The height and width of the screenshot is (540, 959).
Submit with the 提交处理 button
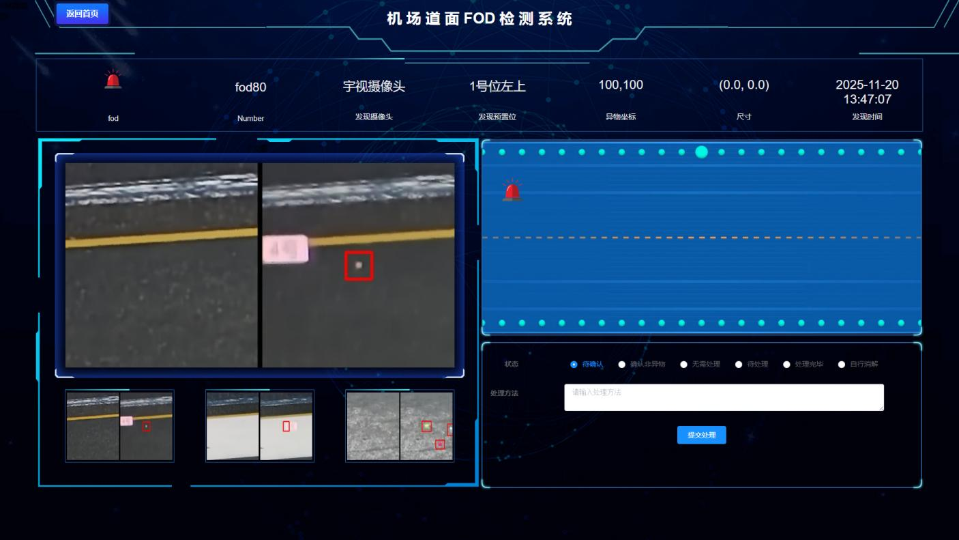[x=701, y=435]
